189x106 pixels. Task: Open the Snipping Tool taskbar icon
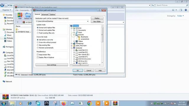click(x=55, y=103)
